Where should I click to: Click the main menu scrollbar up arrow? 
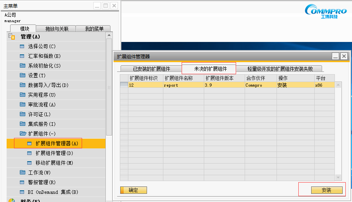pyautogui.click(x=109, y=35)
